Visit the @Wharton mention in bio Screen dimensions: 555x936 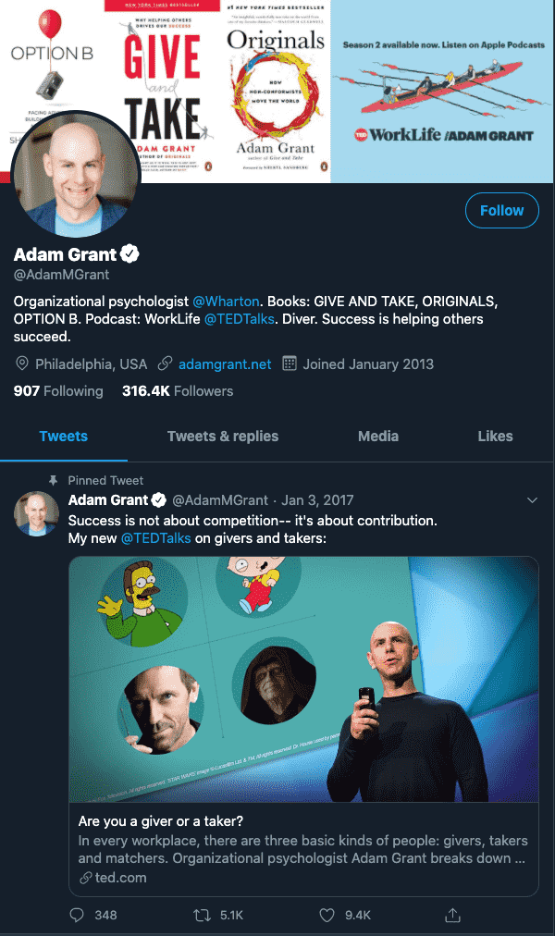[x=227, y=302]
